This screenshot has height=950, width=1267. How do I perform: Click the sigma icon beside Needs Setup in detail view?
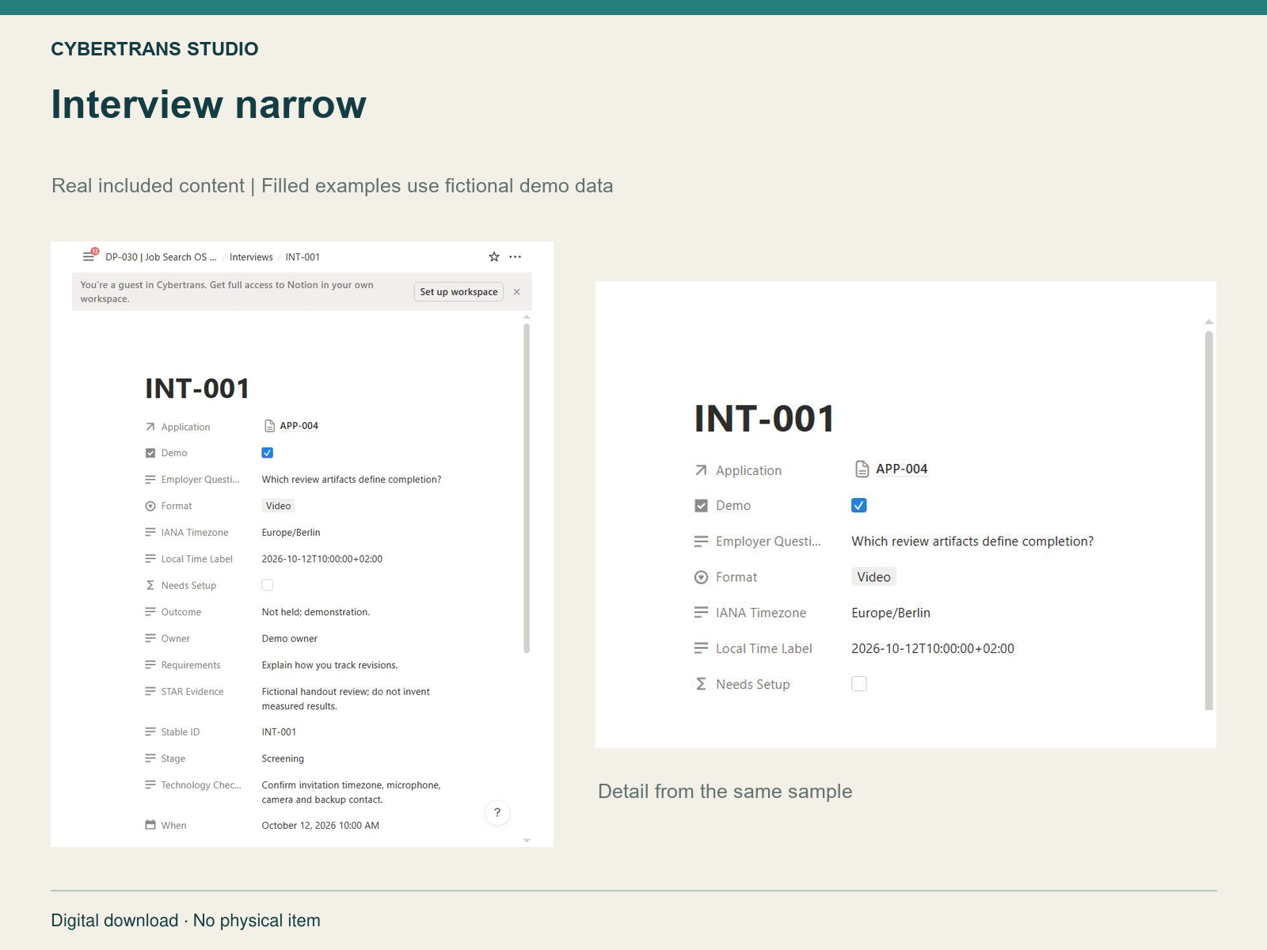701,684
